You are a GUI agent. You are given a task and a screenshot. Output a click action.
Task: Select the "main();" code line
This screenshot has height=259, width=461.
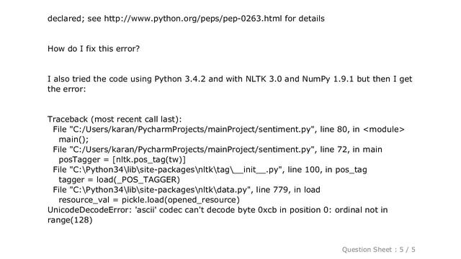pyautogui.click(x=73, y=140)
